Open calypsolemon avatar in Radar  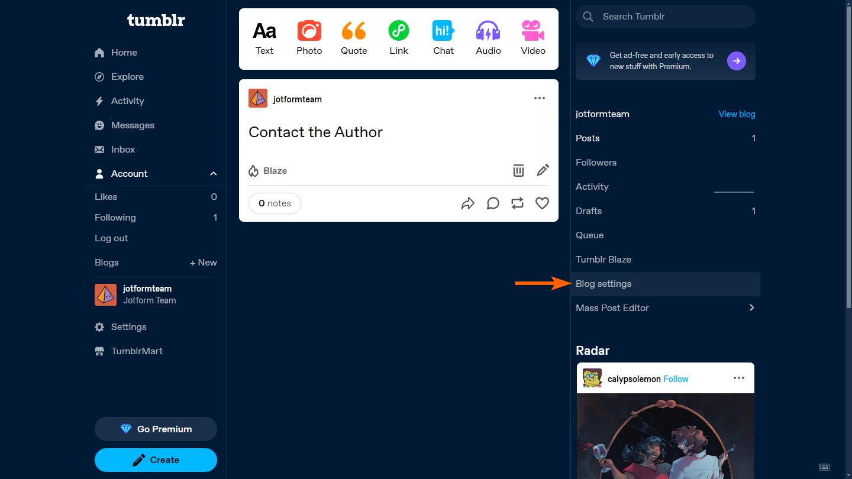(x=592, y=378)
